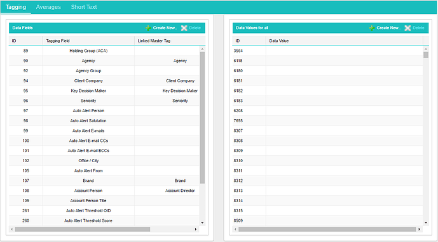Screen dimensions: 438x242
Task: Click down arrow of Data Values scrollbar
Action: [x=426, y=222]
